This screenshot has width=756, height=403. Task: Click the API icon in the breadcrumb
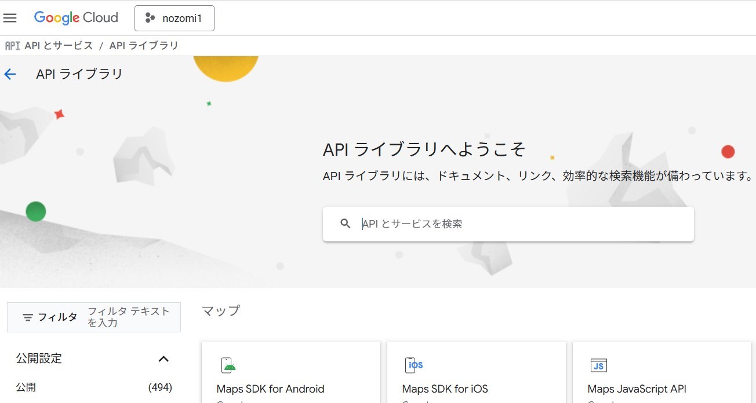(12, 46)
